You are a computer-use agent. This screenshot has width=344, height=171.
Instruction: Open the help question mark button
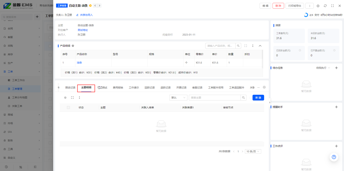tap(334, 157)
